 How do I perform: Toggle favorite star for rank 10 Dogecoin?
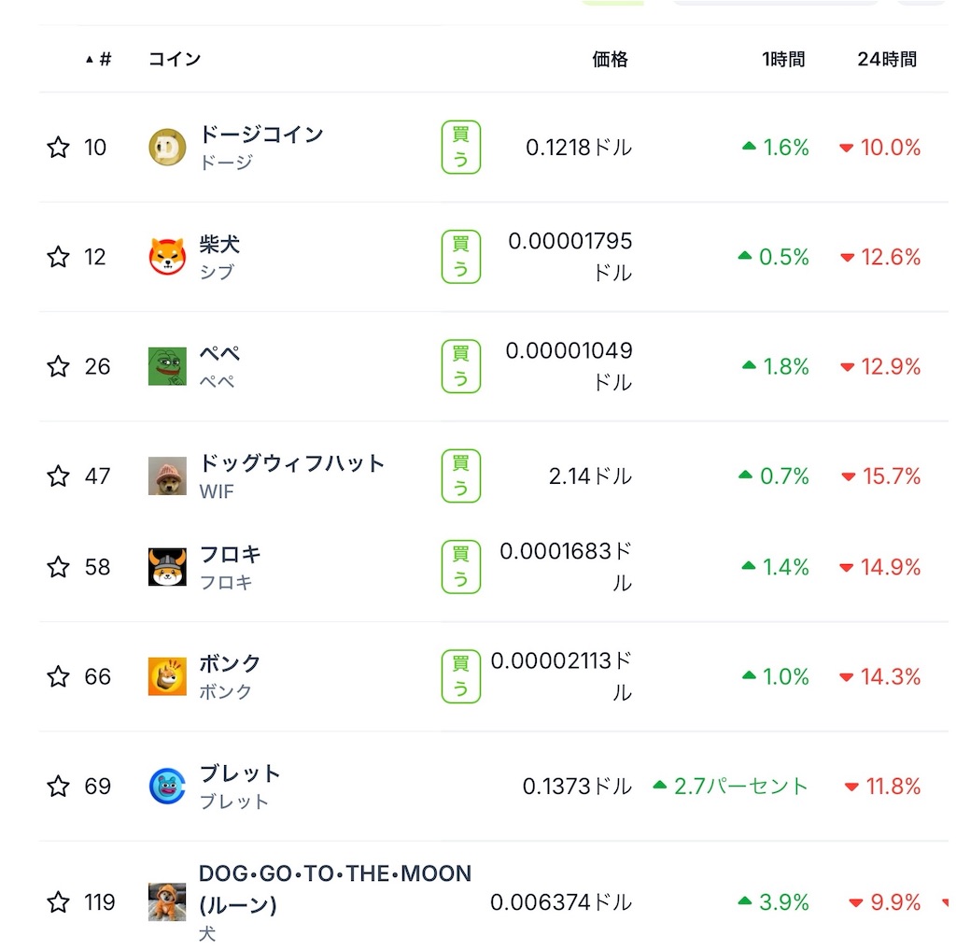[x=58, y=147]
